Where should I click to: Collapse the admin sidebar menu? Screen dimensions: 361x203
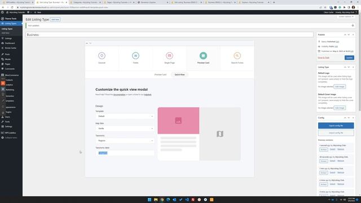[x=11, y=138]
